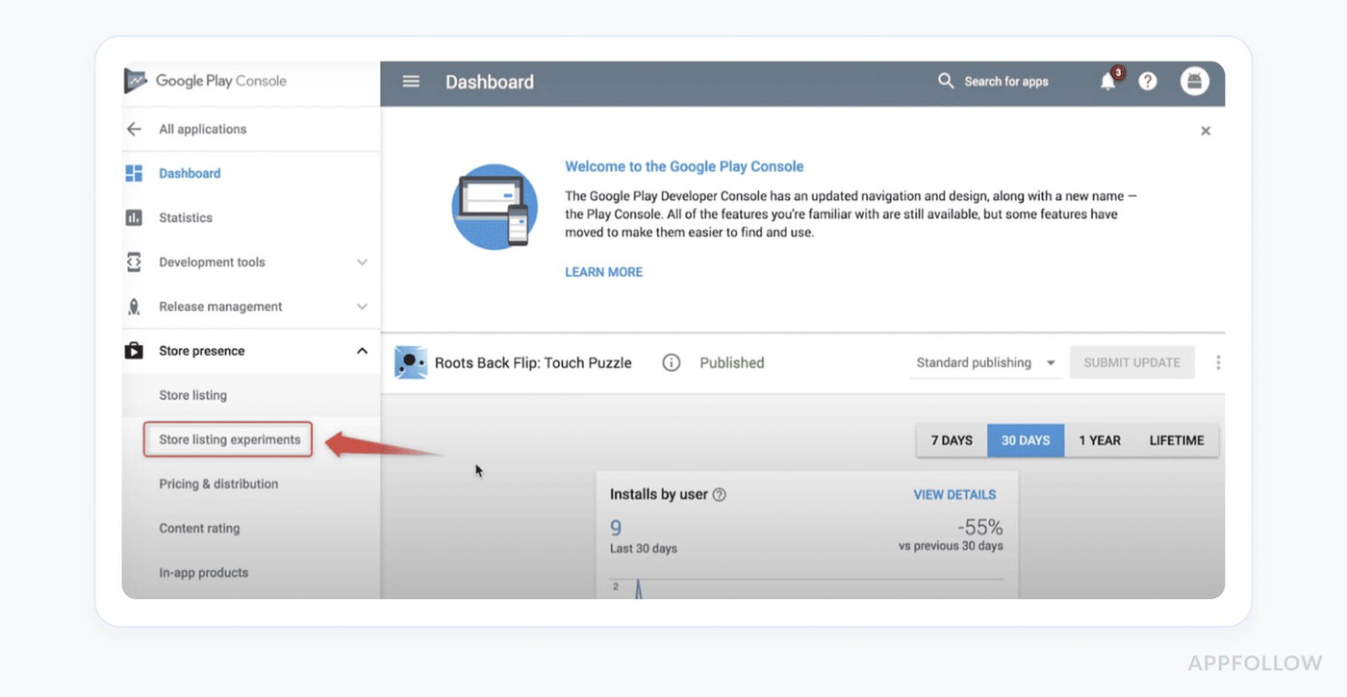Click the Store presence bag icon
This screenshot has width=1347, height=697.
point(134,351)
